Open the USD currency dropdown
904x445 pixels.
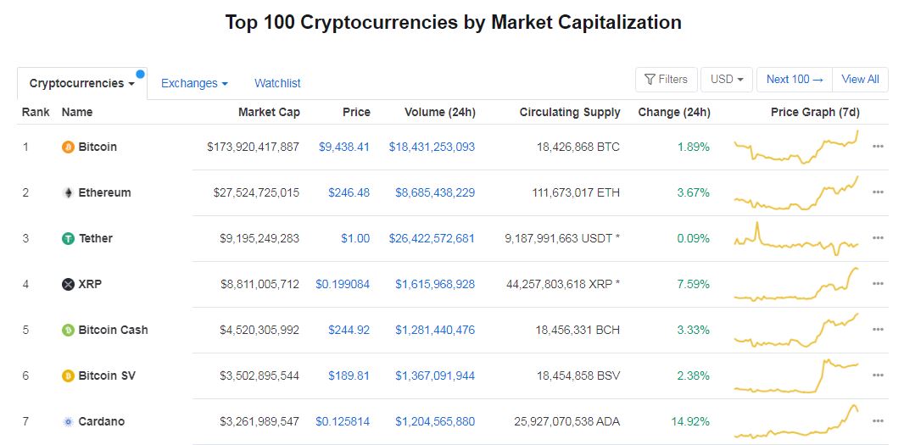(727, 80)
